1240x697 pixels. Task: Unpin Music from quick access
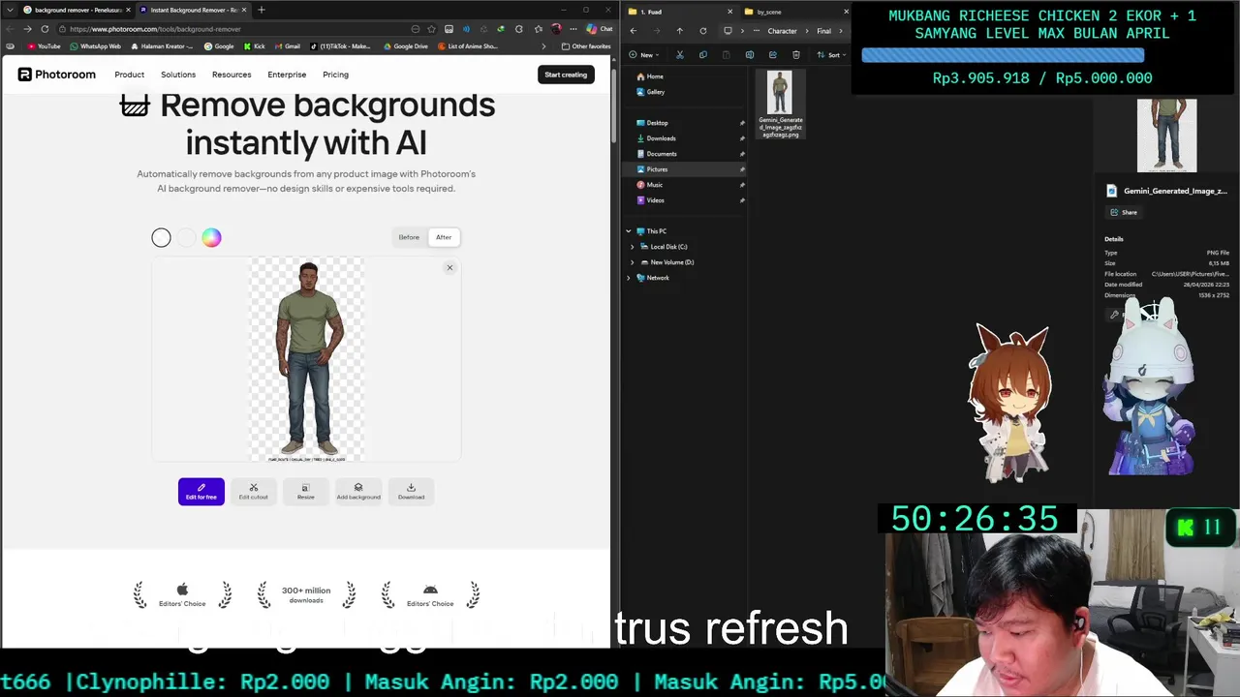[x=742, y=185]
